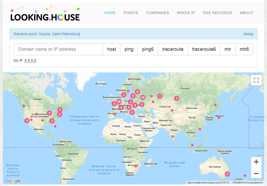
Task: Click the marker near Indonesia Singapore
Action: tap(192, 145)
